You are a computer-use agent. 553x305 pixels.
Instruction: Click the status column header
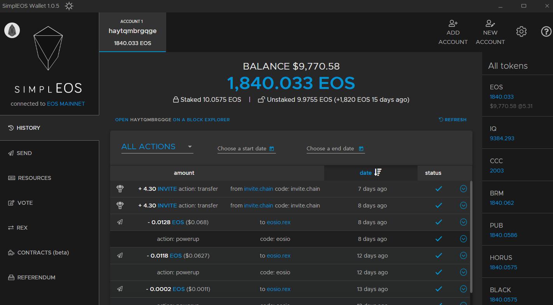(433, 173)
